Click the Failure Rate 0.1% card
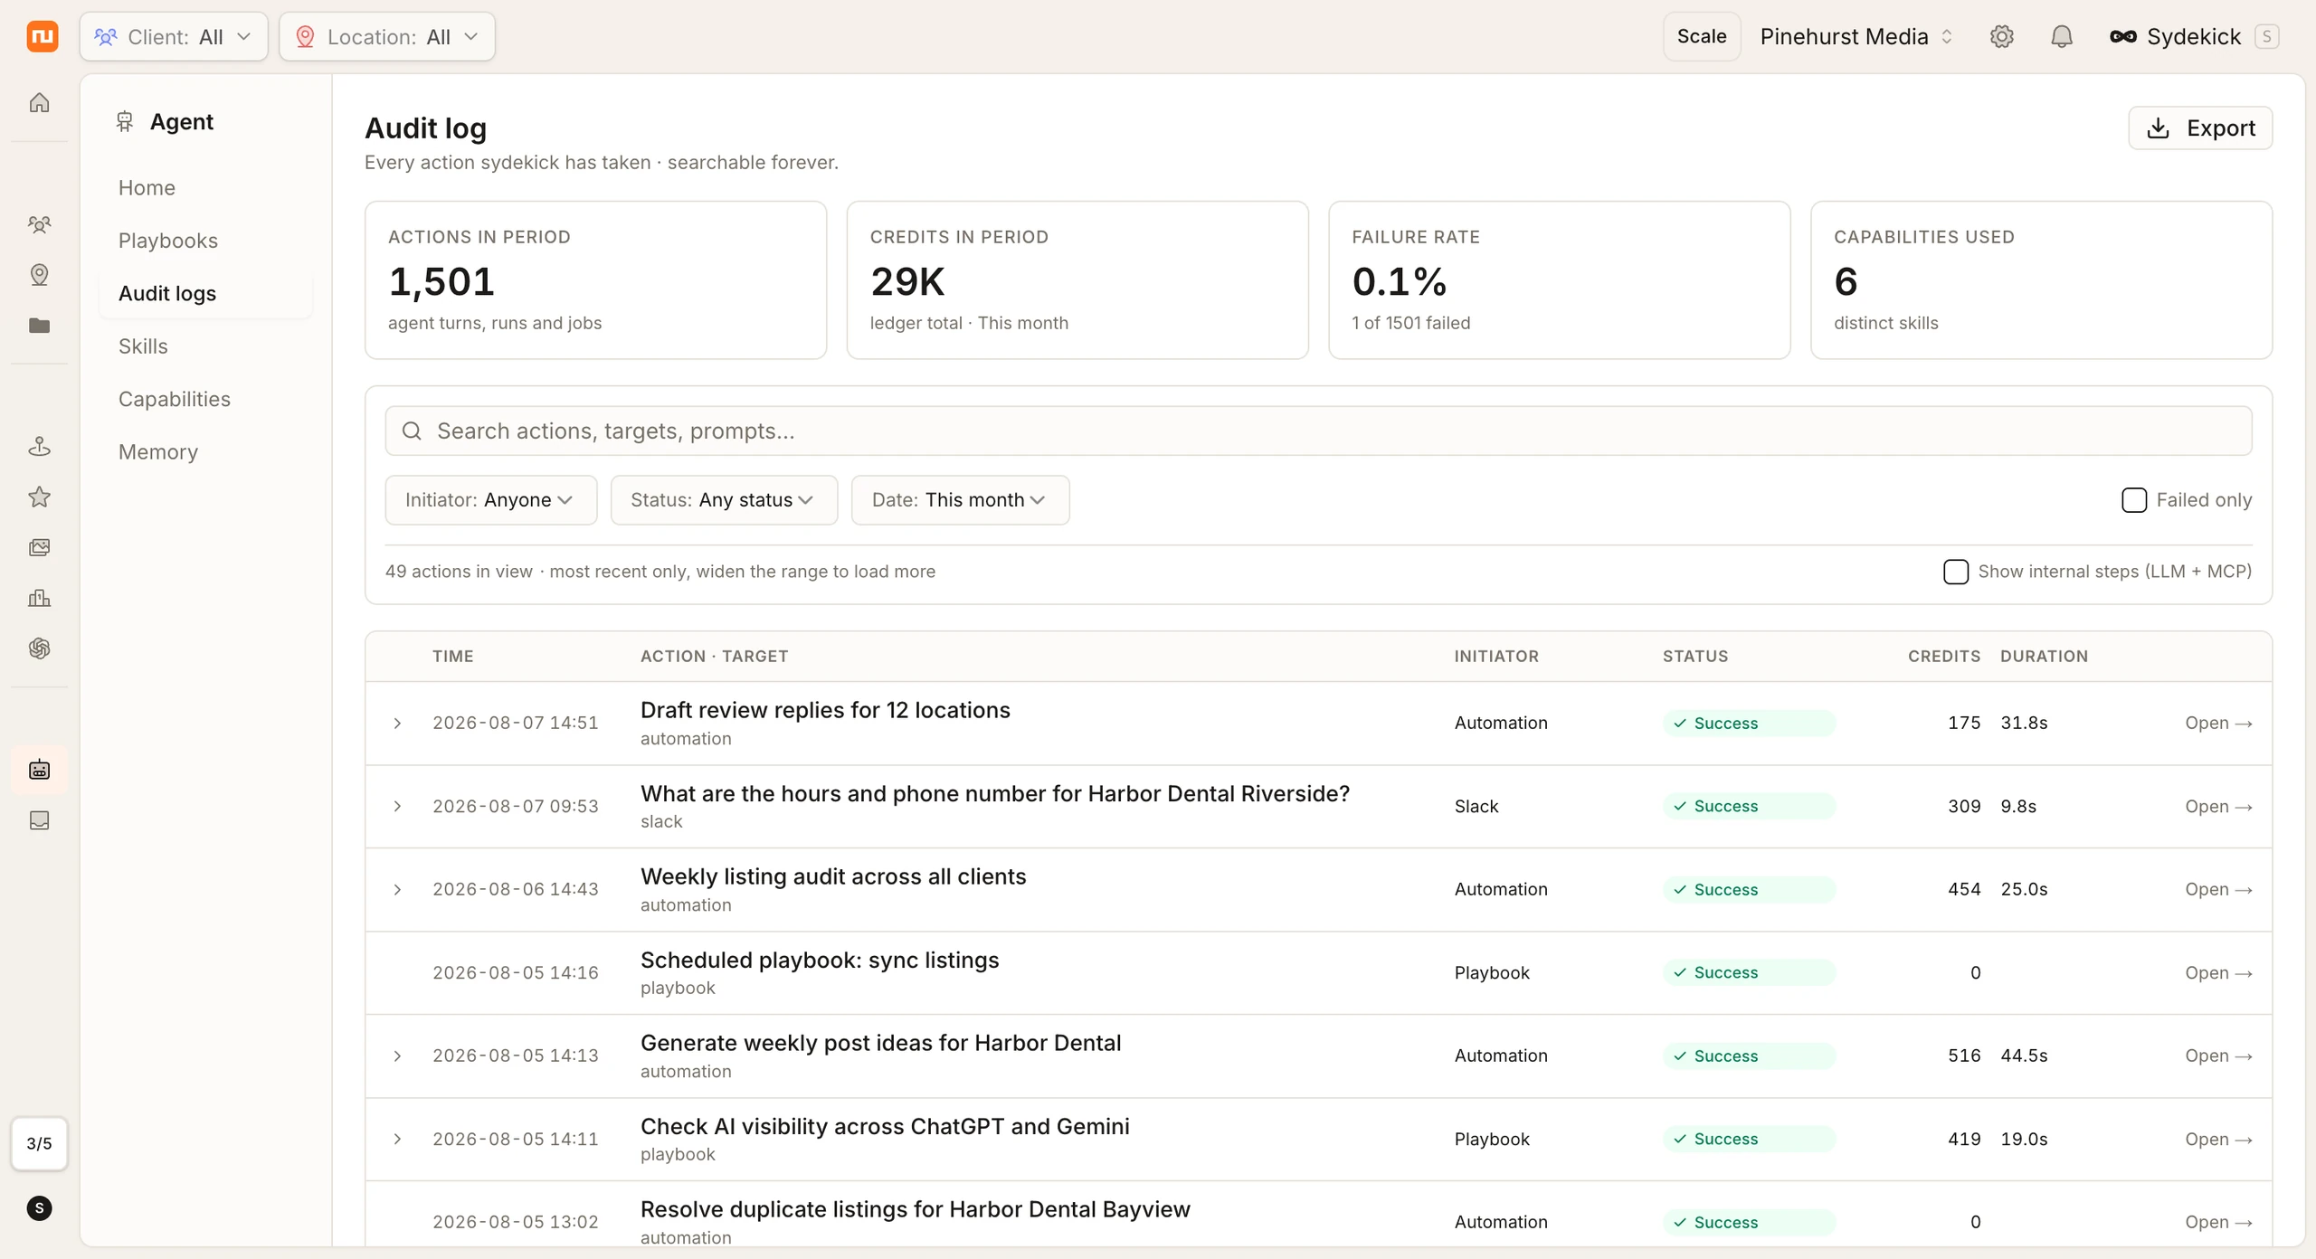 click(x=1559, y=279)
